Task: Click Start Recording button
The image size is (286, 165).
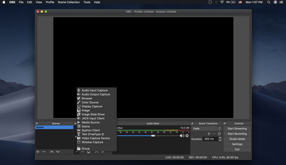Action: tap(237, 134)
